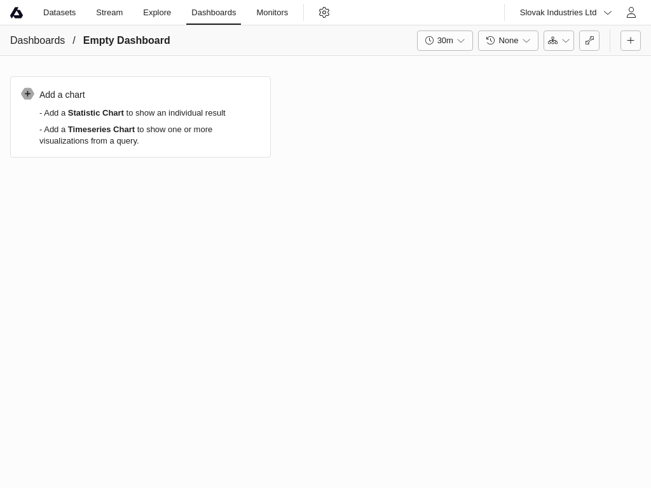Click the hexagon plus icon on the card
This screenshot has height=488, width=651.
[27, 94]
